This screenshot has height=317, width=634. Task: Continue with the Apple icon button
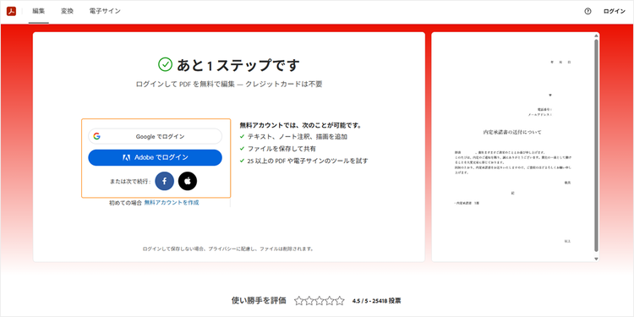click(188, 181)
